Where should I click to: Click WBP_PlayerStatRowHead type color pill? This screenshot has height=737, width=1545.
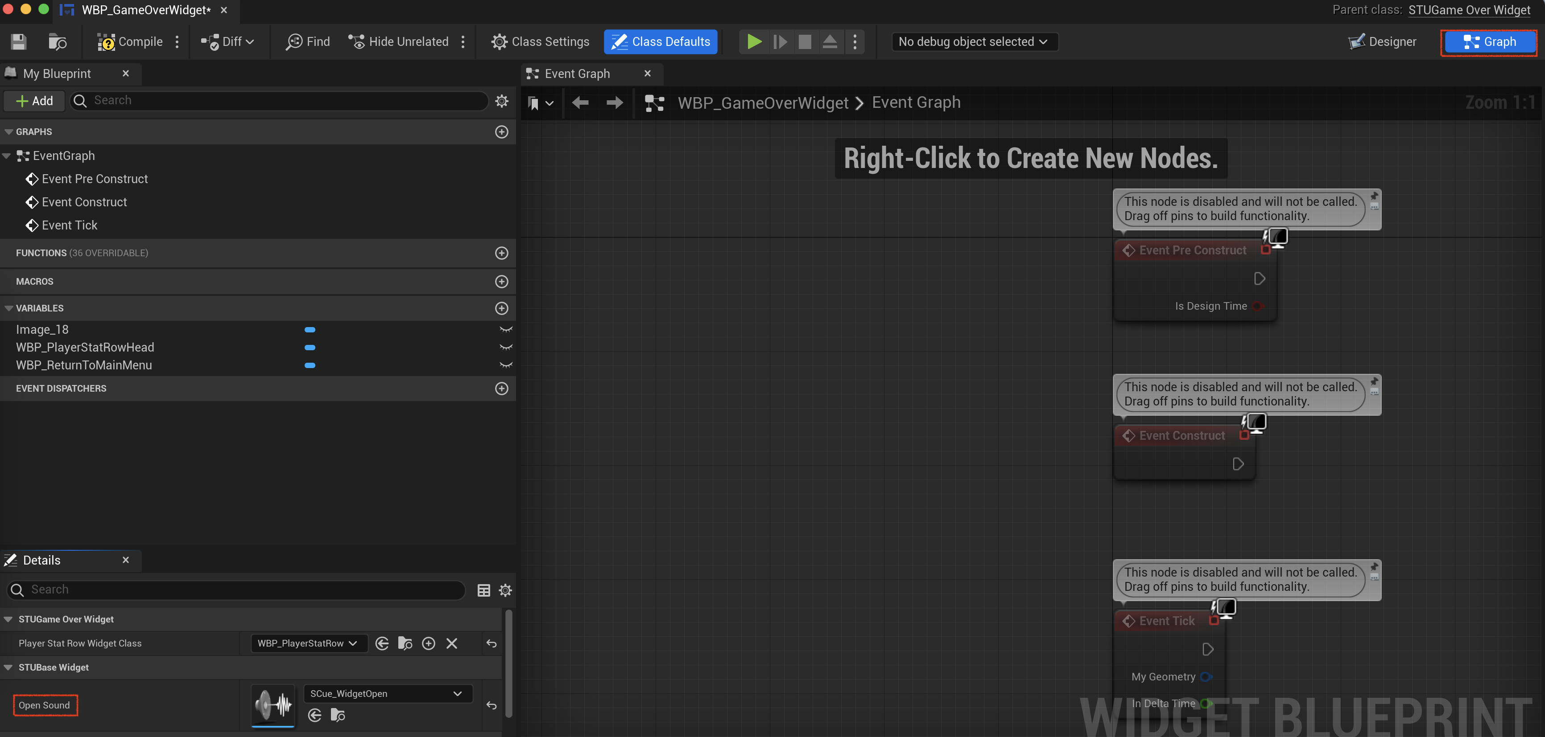point(310,348)
